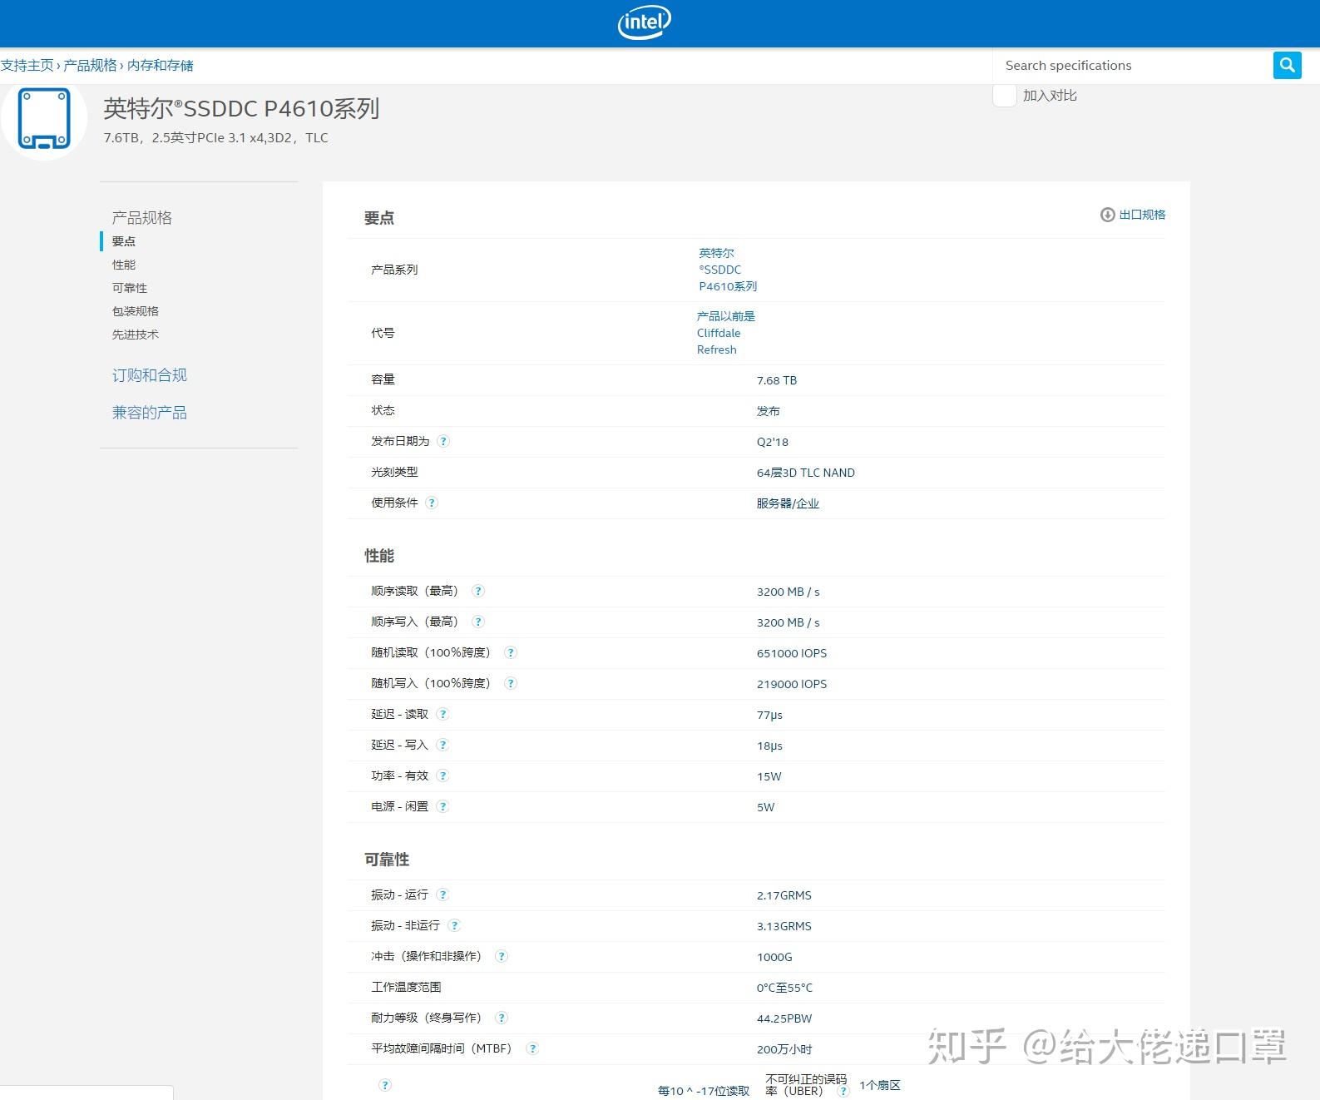Go to 支持主页 breadcrumb link
This screenshot has height=1100, width=1320.
point(27,65)
